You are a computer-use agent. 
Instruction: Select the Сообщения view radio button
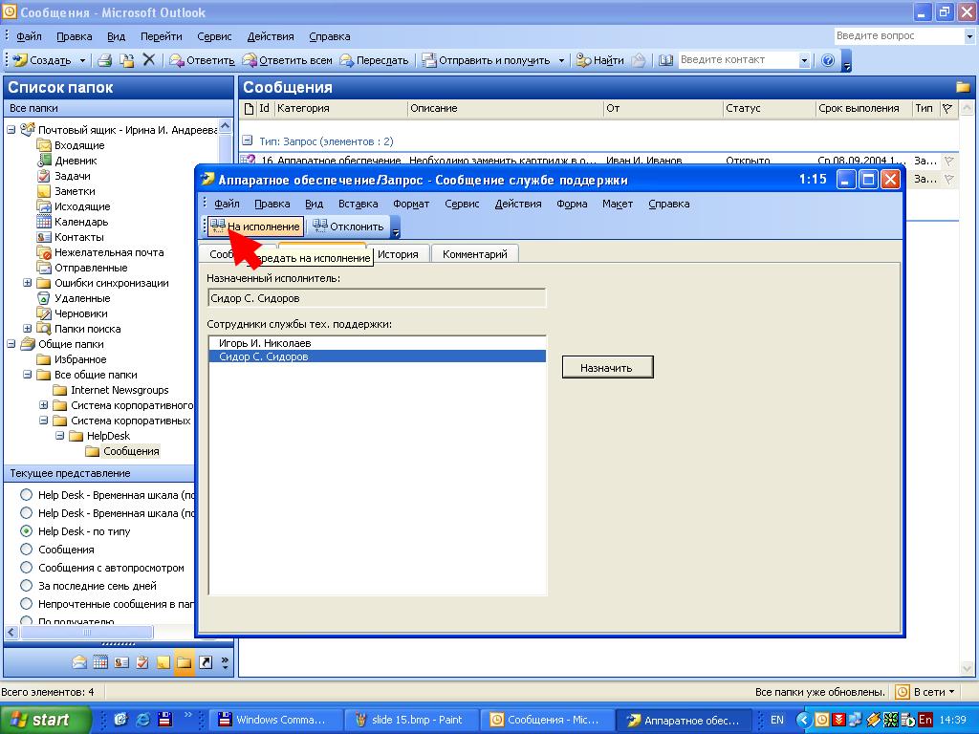(26, 550)
